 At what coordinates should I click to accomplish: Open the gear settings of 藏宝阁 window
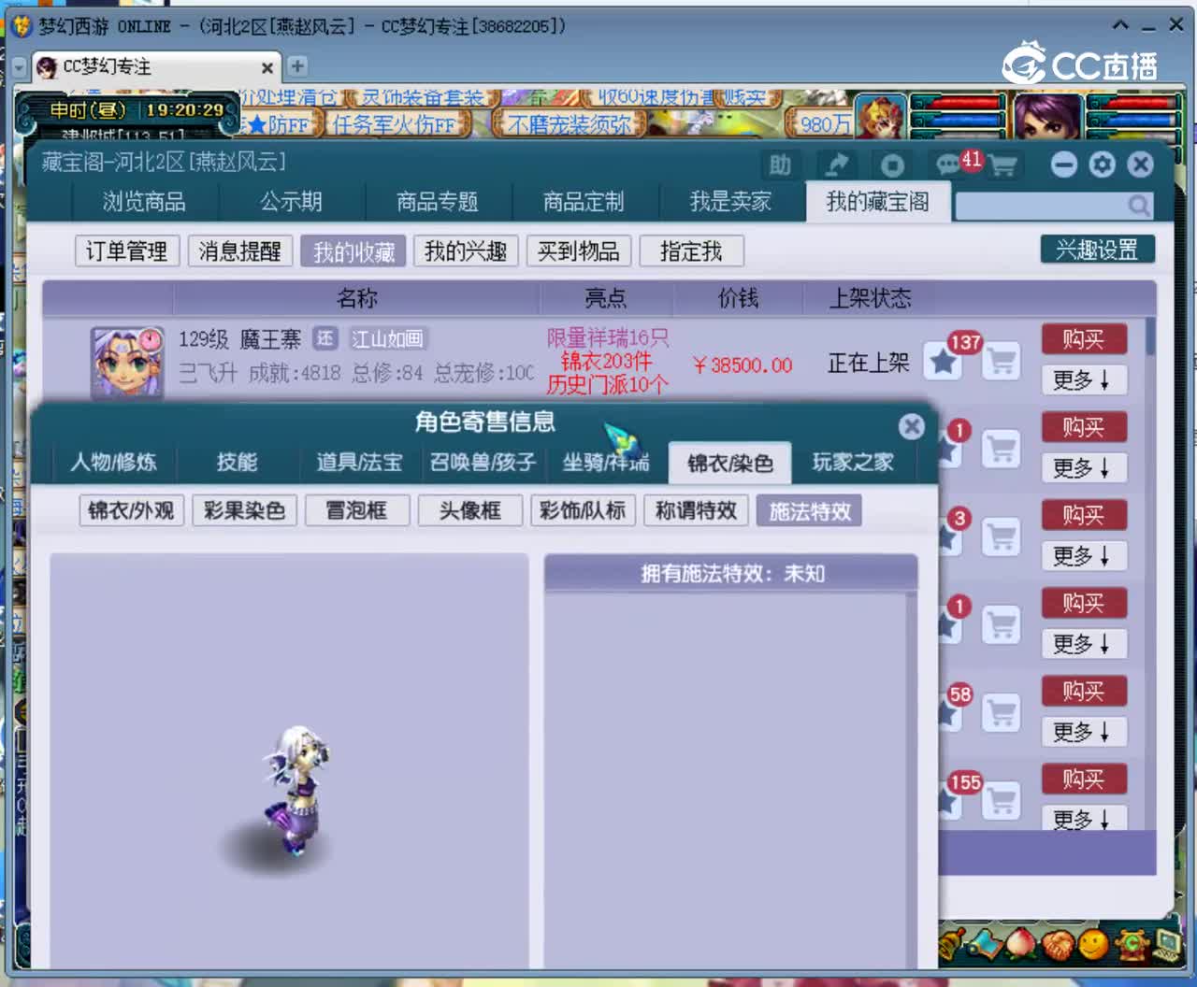click(x=1103, y=164)
